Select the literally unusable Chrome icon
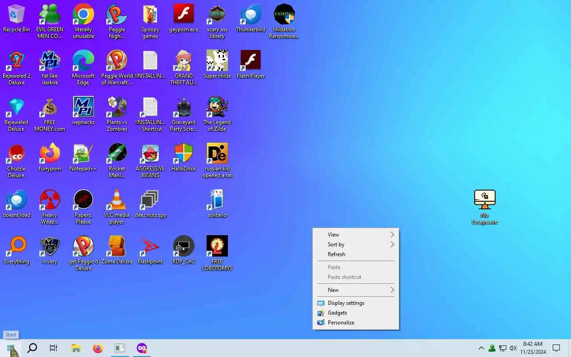The width and height of the screenshot is (571, 357). click(83, 21)
